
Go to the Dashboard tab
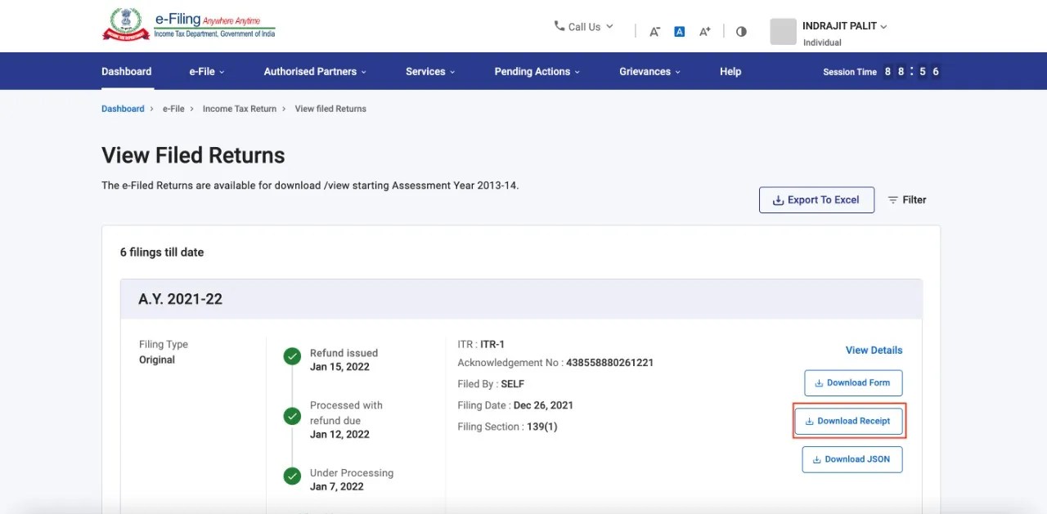(x=127, y=71)
